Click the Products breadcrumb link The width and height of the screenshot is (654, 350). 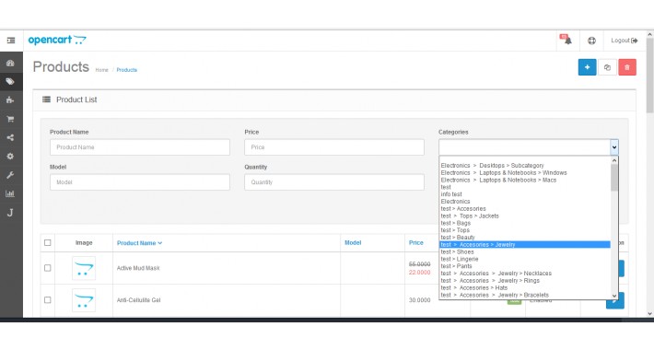[127, 70]
